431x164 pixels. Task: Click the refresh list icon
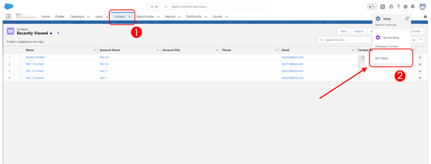coord(414,40)
